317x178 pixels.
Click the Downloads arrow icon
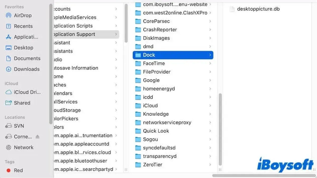coord(9,69)
